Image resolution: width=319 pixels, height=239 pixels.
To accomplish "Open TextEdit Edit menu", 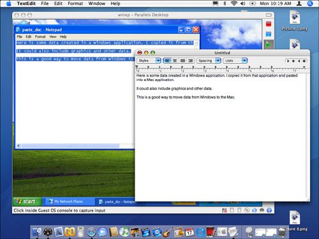I will pos(58,3).
